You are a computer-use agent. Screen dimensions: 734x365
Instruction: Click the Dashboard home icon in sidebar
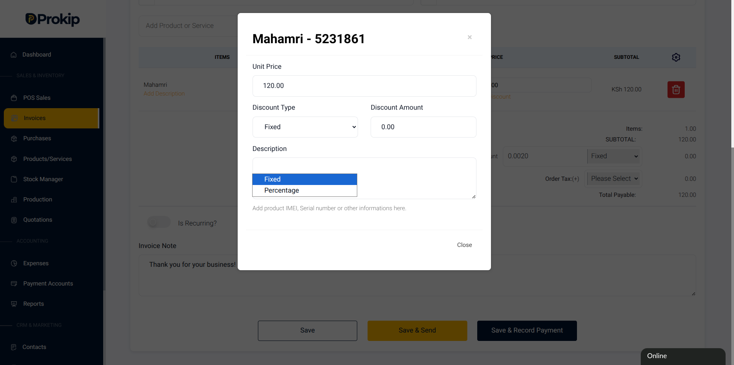pyautogui.click(x=14, y=55)
